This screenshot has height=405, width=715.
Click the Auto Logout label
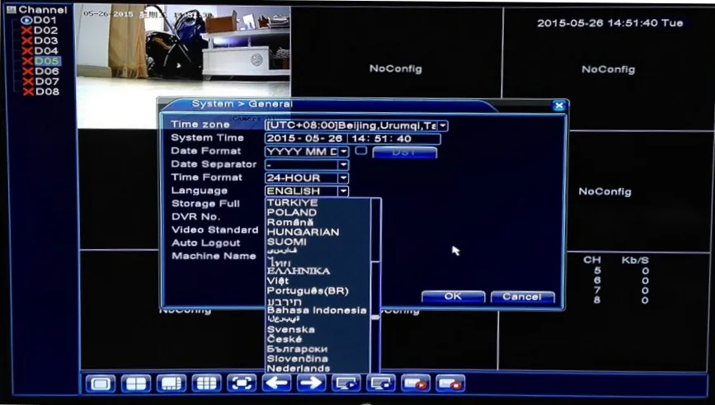click(x=205, y=243)
